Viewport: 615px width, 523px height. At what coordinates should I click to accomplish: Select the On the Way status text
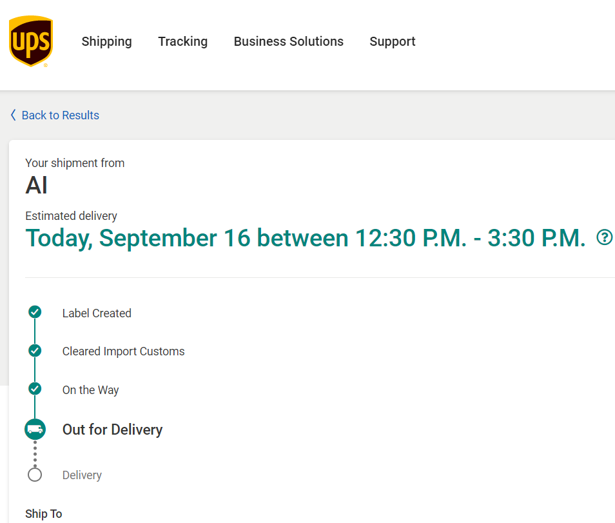(x=91, y=390)
